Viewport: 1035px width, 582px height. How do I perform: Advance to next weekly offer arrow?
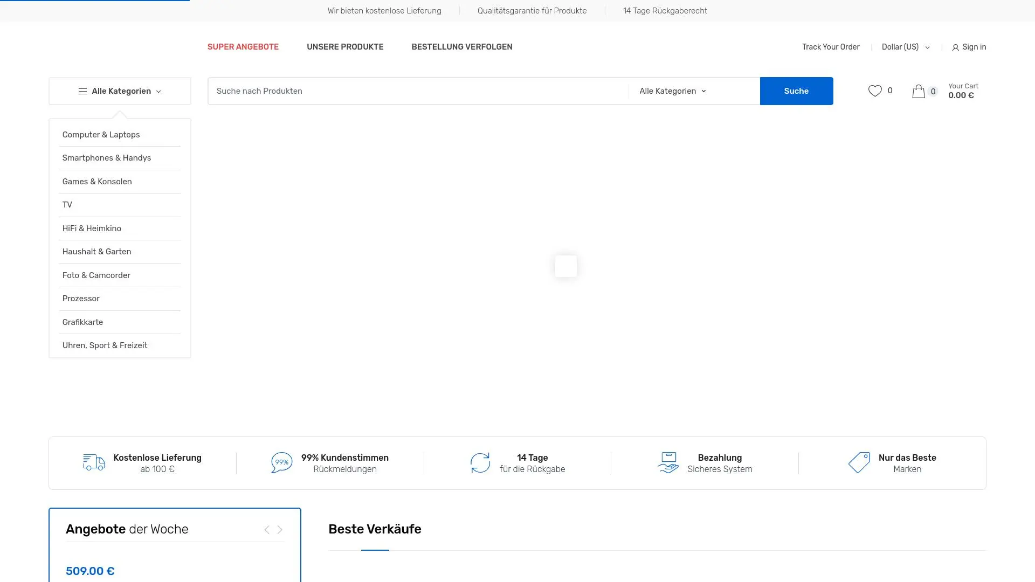click(x=280, y=530)
